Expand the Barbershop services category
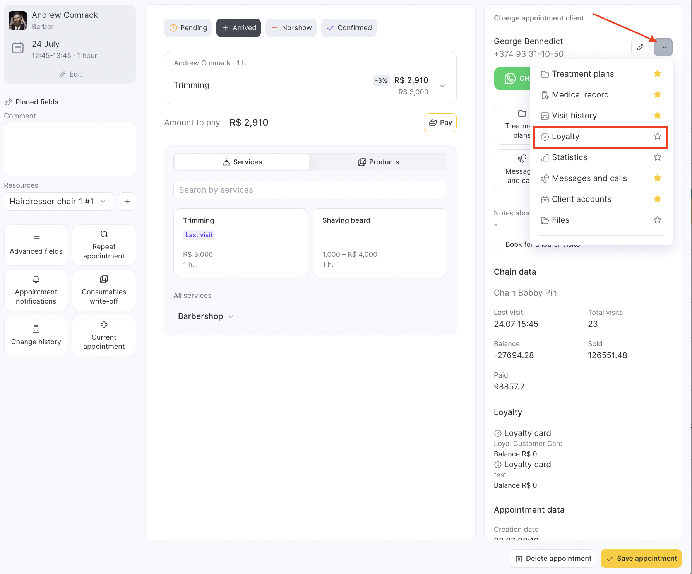Viewport: 692px width, 574px height. [206, 316]
